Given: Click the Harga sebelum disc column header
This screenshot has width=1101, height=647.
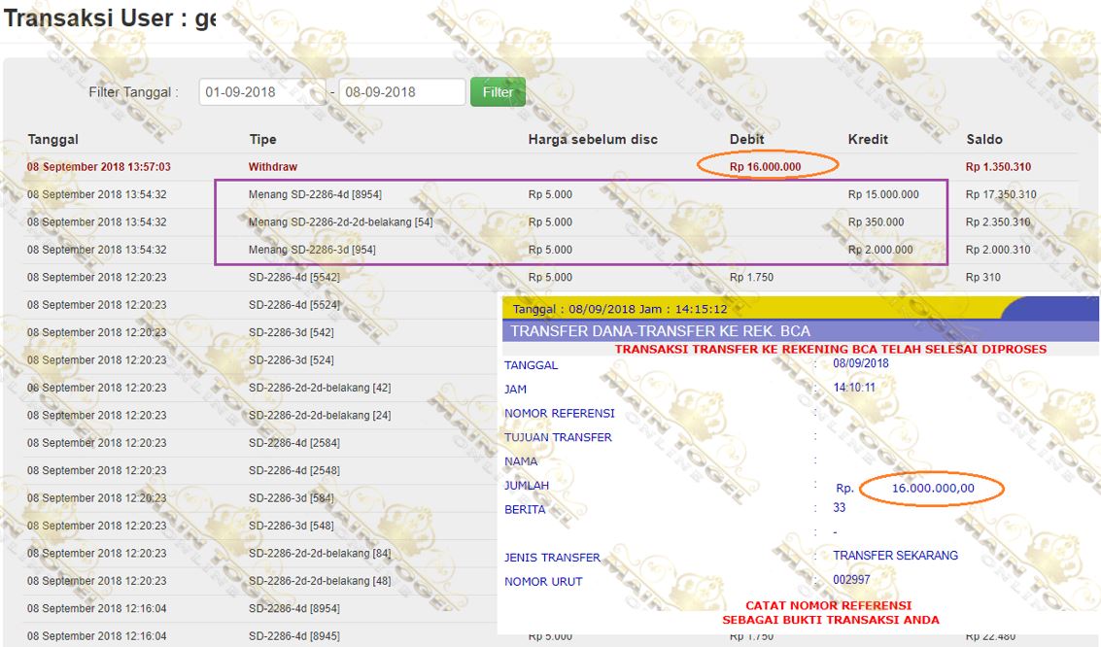Looking at the screenshot, I should coord(593,139).
